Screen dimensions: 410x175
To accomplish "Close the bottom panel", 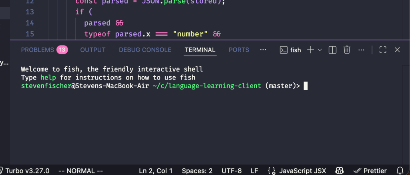I will tap(397, 50).
